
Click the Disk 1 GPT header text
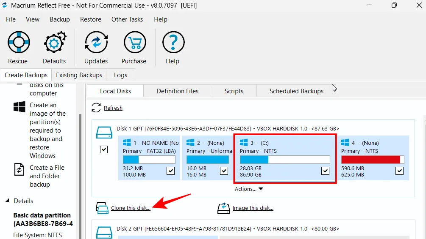click(228, 128)
